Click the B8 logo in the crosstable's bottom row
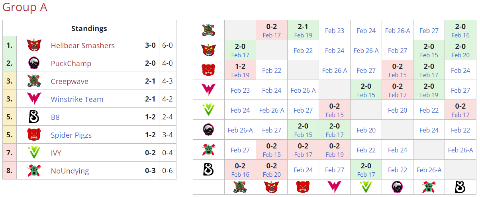This screenshot has width=480, height=197. tap(460, 187)
